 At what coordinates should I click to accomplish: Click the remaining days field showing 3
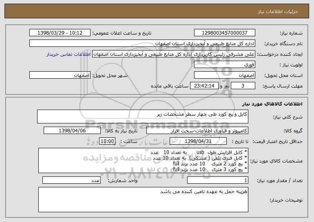243,86
